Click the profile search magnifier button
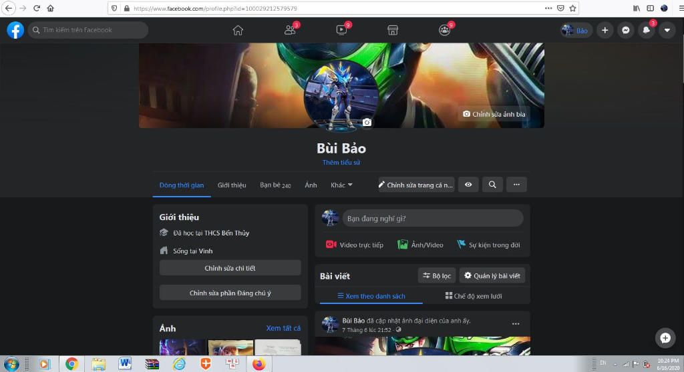Image resolution: width=684 pixels, height=372 pixels. pyautogui.click(x=492, y=185)
